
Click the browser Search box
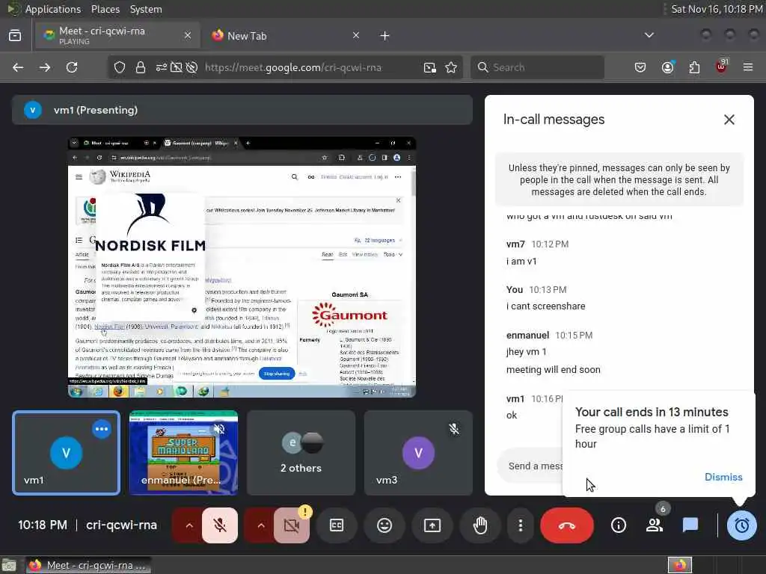(x=537, y=67)
